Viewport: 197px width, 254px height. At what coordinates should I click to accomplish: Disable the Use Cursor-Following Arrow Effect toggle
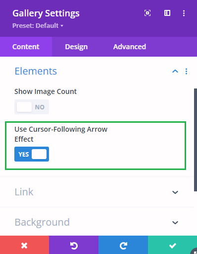32,154
